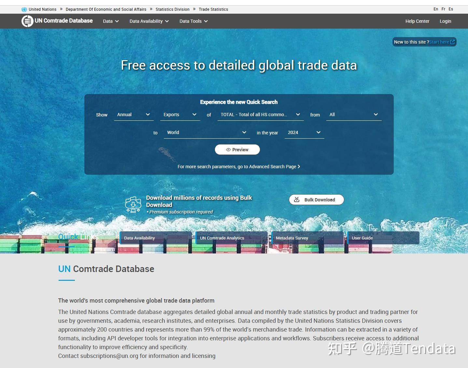Click the Statistics Division breadcrumb link
468x368 pixels.
coord(173,9)
